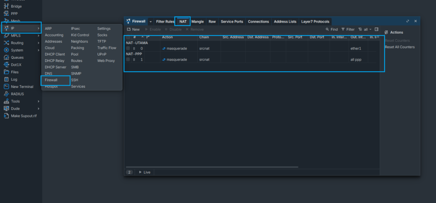Open the Bridge sidebar icon

[6, 6]
